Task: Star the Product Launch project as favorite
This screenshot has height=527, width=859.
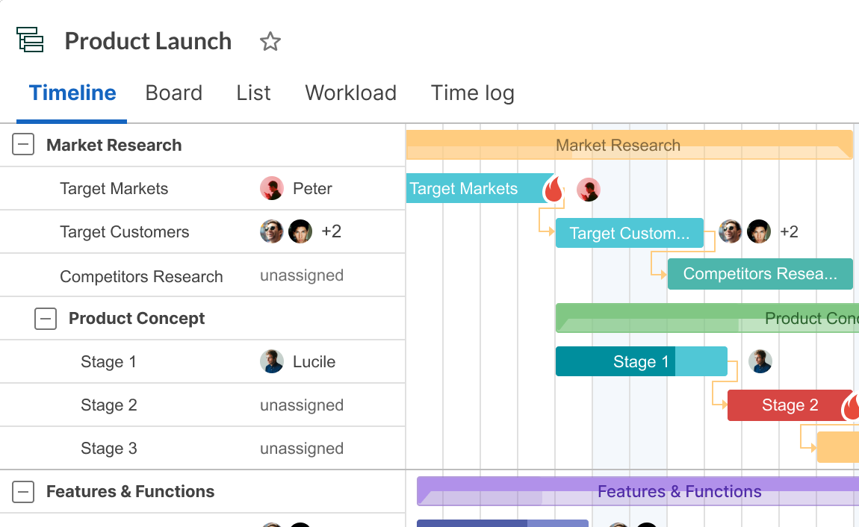Action: 270,42
